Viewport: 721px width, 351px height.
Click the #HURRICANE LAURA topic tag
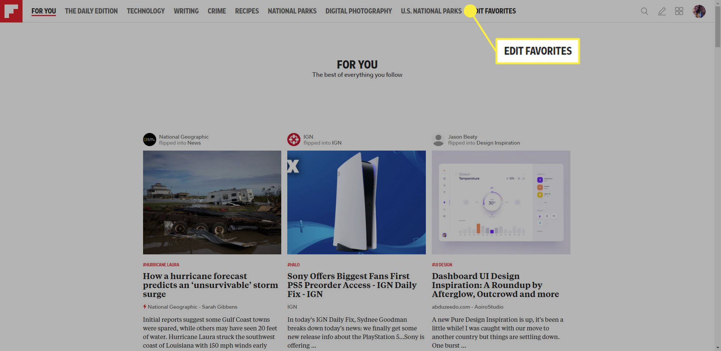(x=161, y=264)
